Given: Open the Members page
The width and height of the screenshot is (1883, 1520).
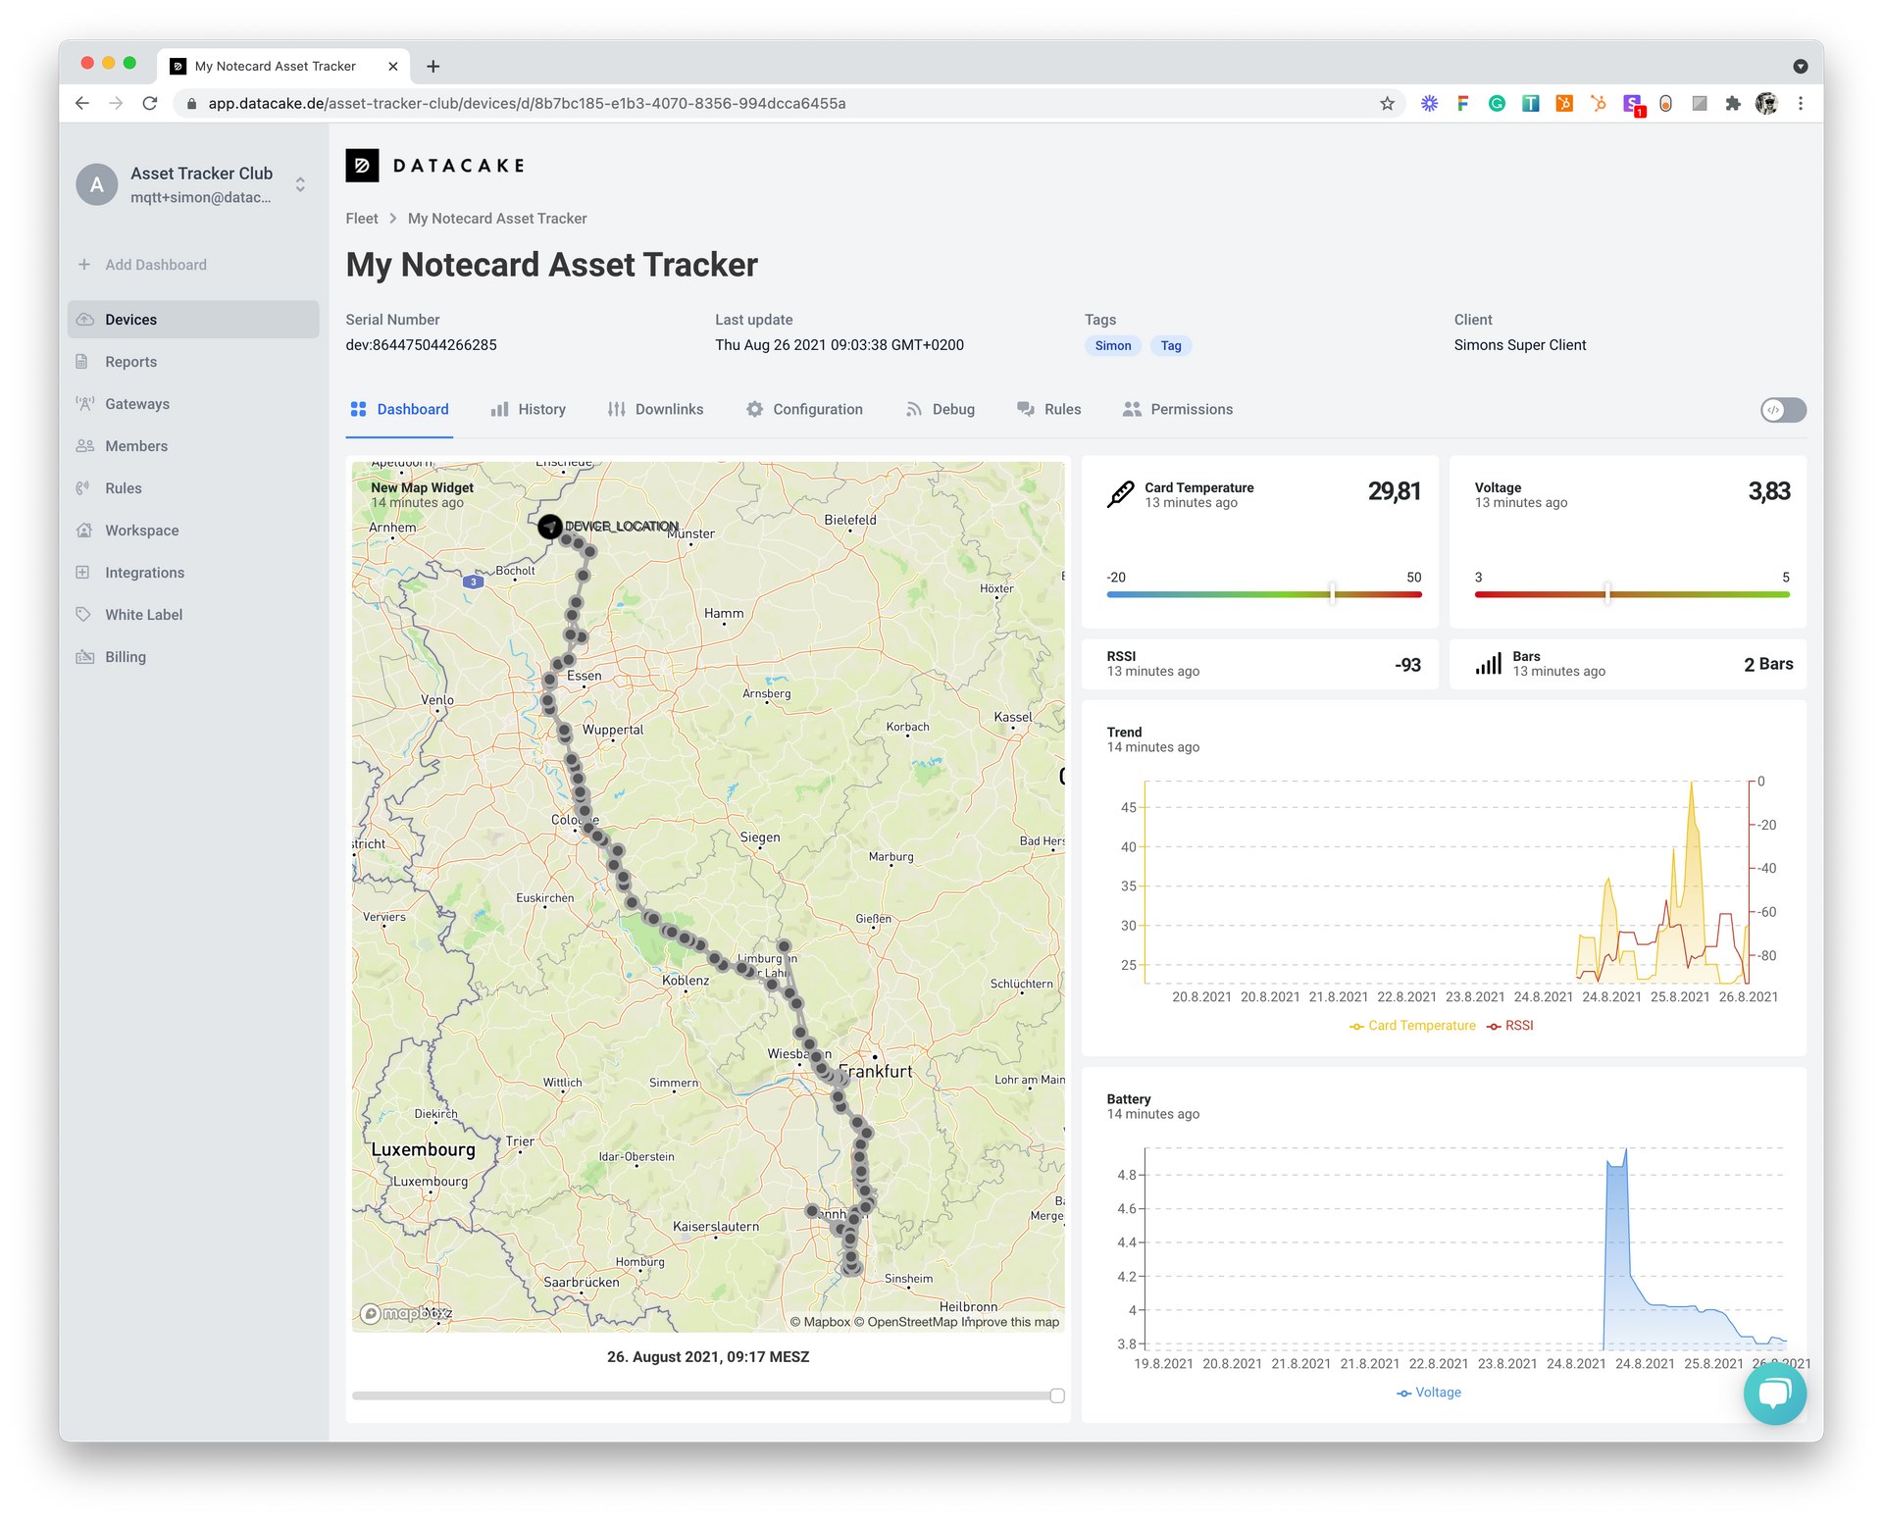Looking at the screenshot, I should [193, 446].
